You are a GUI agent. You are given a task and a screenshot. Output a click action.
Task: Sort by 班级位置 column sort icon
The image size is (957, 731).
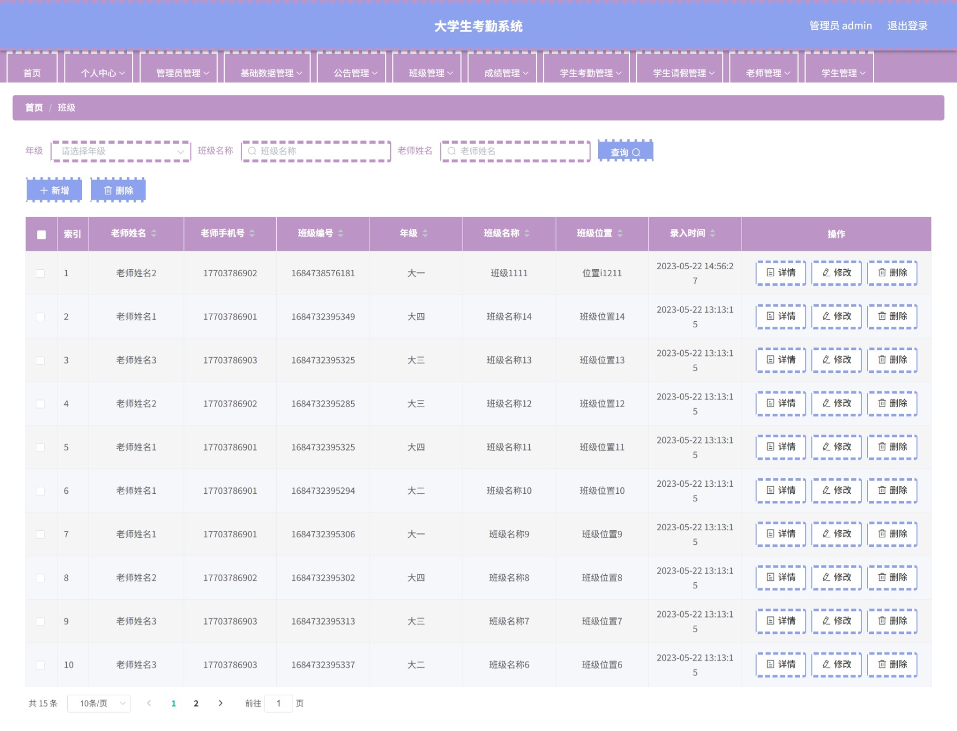click(x=620, y=233)
